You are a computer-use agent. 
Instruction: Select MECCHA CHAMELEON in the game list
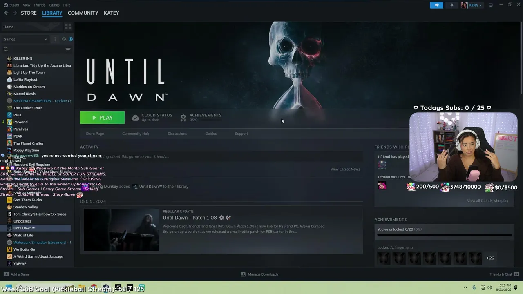click(42, 101)
